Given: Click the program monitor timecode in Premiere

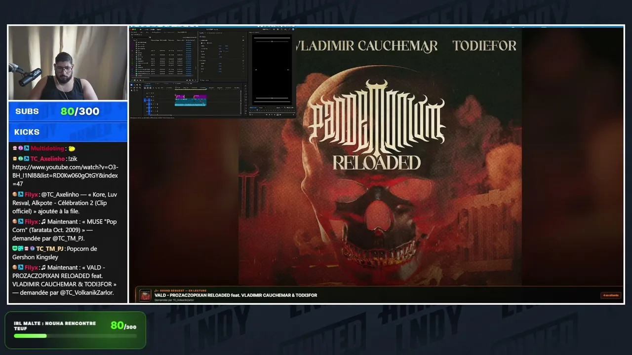Looking at the screenshot, I should [x=253, y=107].
